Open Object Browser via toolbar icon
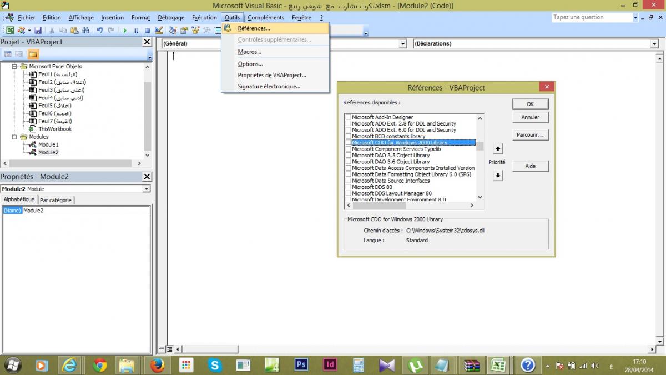The width and height of the screenshot is (666, 375). [x=195, y=30]
